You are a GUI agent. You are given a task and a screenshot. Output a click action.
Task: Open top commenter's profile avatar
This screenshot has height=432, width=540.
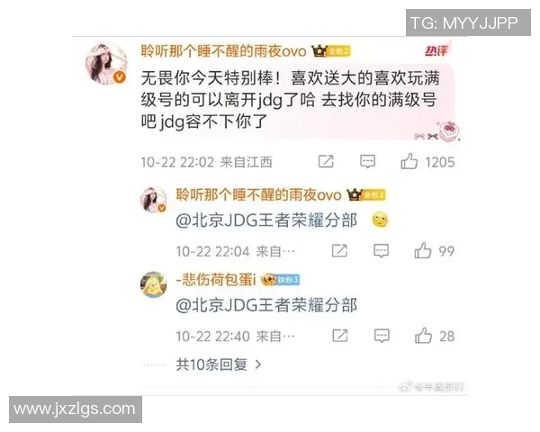[x=106, y=64]
